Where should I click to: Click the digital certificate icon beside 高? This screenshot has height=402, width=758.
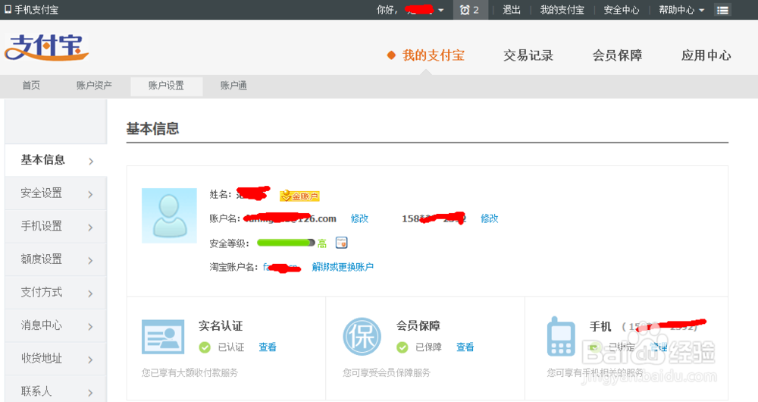point(342,243)
